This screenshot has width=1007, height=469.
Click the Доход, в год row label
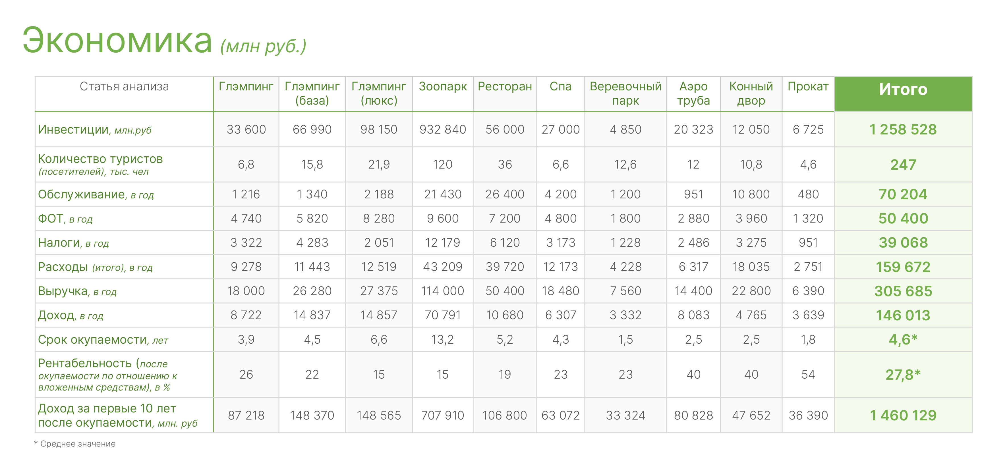point(71,316)
